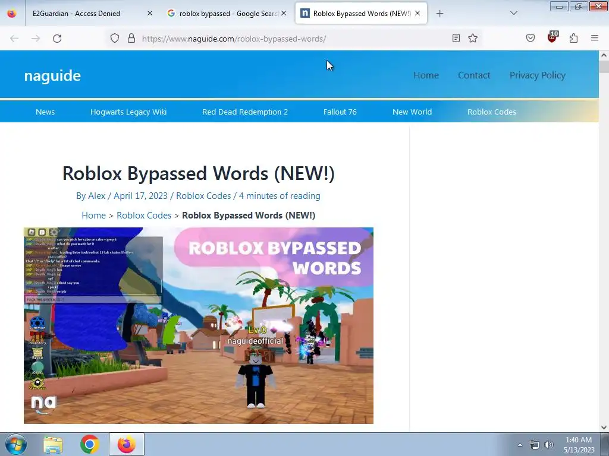The width and height of the screenshot is (609, 456).
Task: Open the New World menu item
Action: pos(412,112)
